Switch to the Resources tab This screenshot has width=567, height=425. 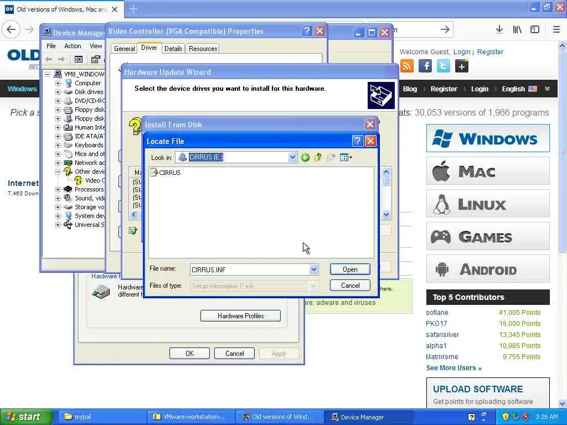pyautogui.click(x=203, y=49)
